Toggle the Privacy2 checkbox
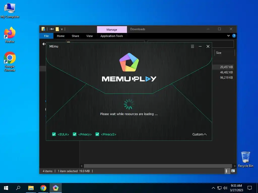 (x=97, y=134)
